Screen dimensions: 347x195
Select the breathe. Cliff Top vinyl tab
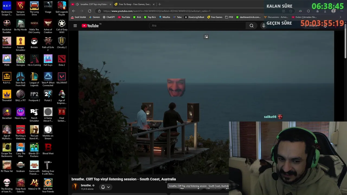[91, 4]
